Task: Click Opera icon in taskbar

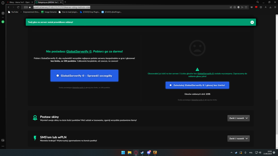Action: click(136, 153)
